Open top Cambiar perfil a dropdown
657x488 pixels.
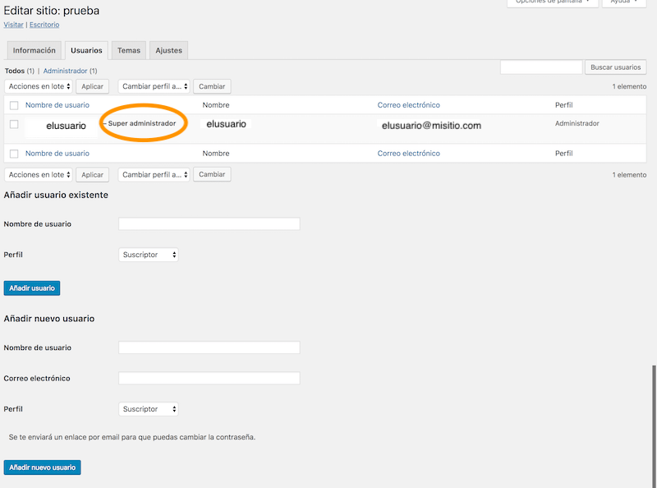[x=154, y=86]
